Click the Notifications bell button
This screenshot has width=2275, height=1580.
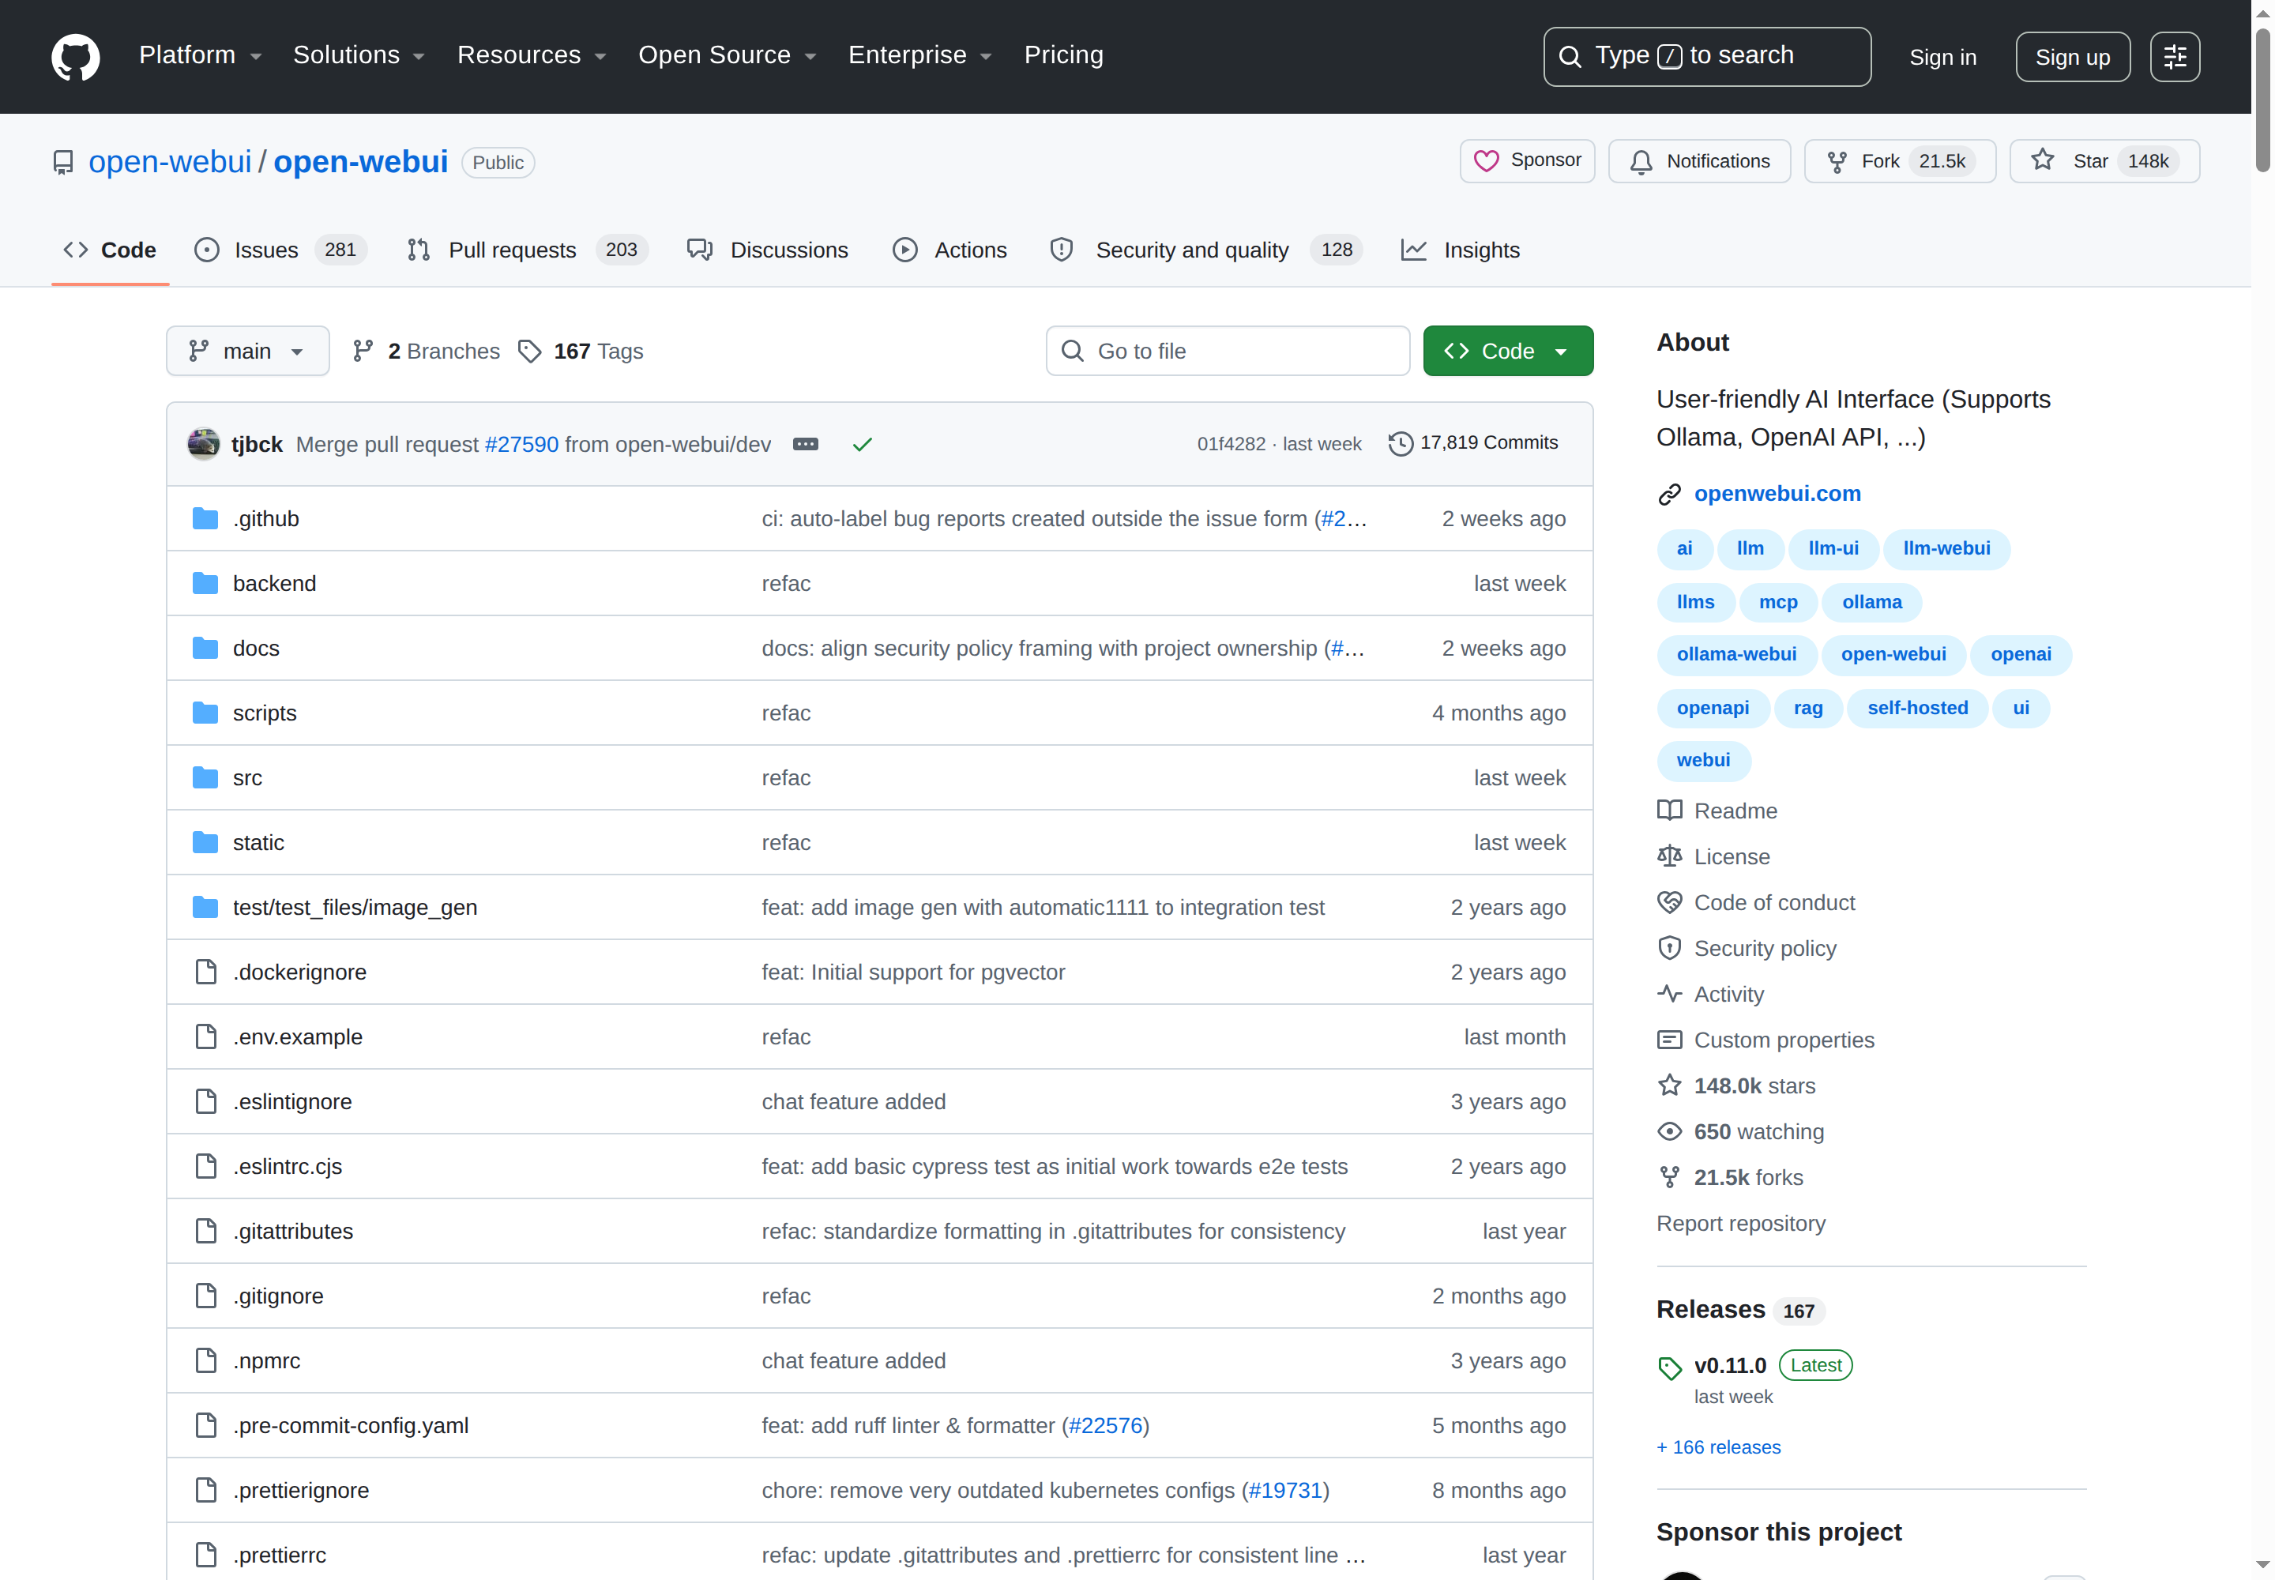[x=1699, y=160]
